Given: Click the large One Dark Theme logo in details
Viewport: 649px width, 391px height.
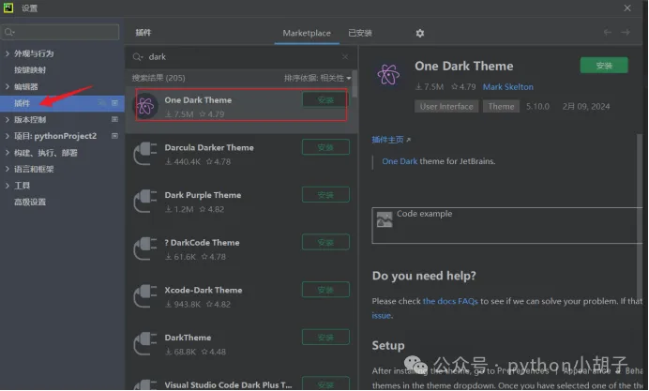Looking at the screenshot, I should click(388, 74).
